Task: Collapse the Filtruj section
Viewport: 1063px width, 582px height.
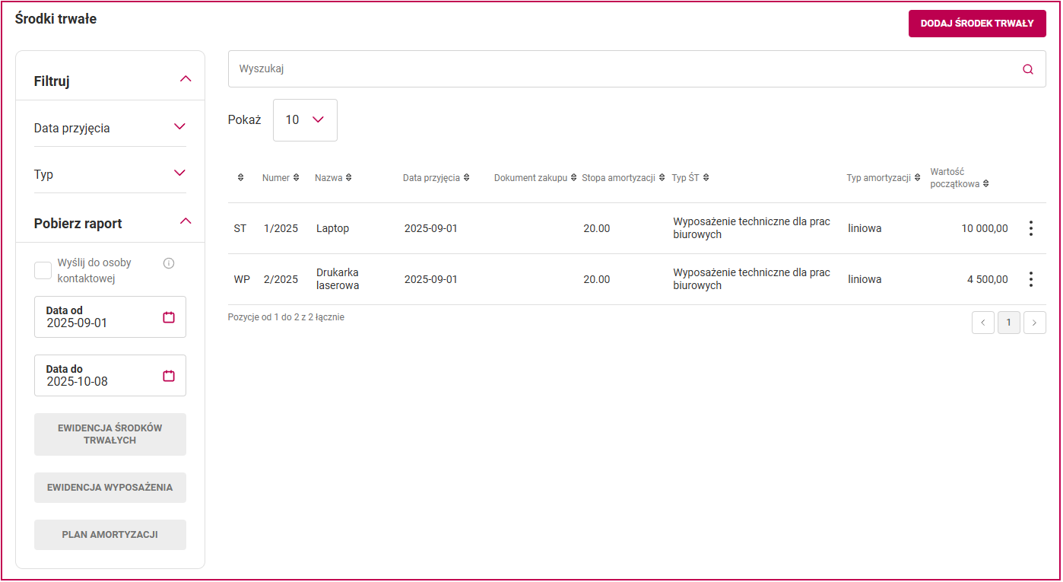Action: tap(186, 79)
